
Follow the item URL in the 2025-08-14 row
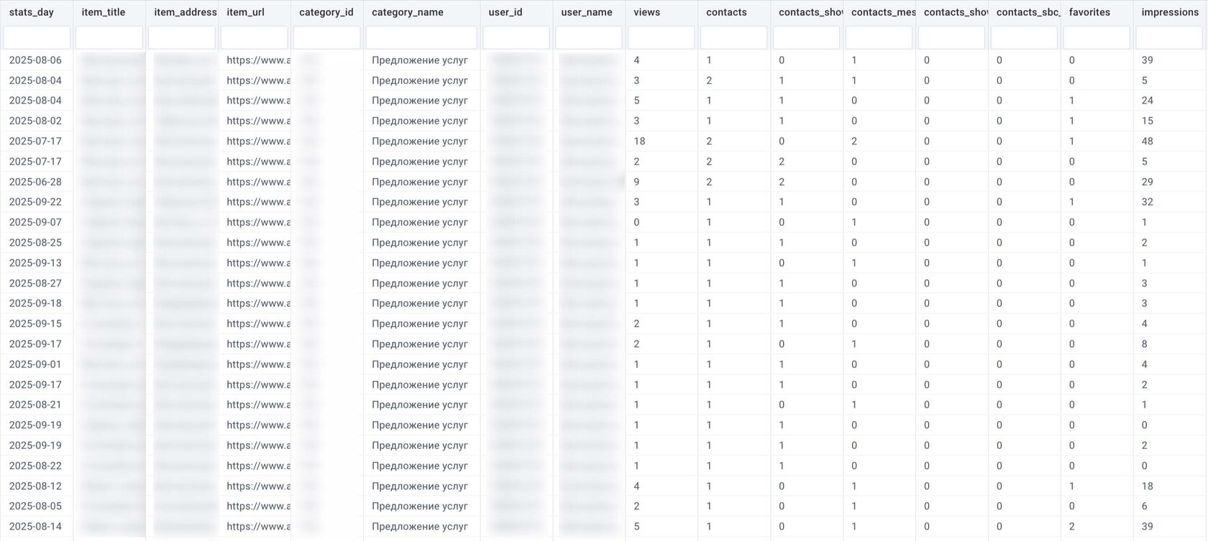tap(258, 527)
